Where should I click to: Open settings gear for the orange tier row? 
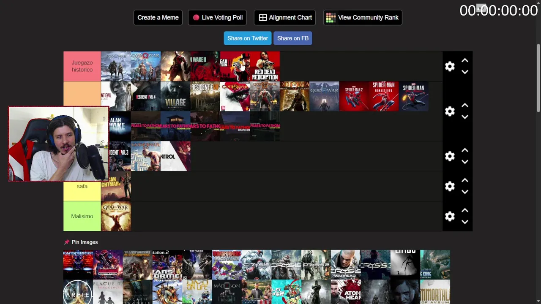[x=450, y=111]
